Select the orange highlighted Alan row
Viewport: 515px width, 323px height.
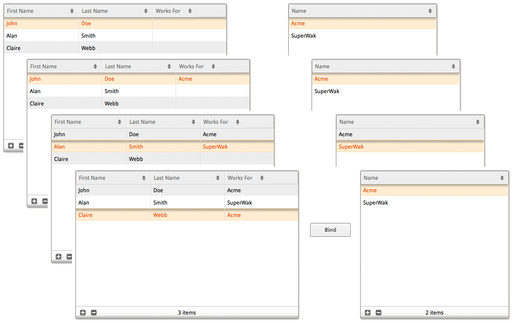[x=60, y=147]
